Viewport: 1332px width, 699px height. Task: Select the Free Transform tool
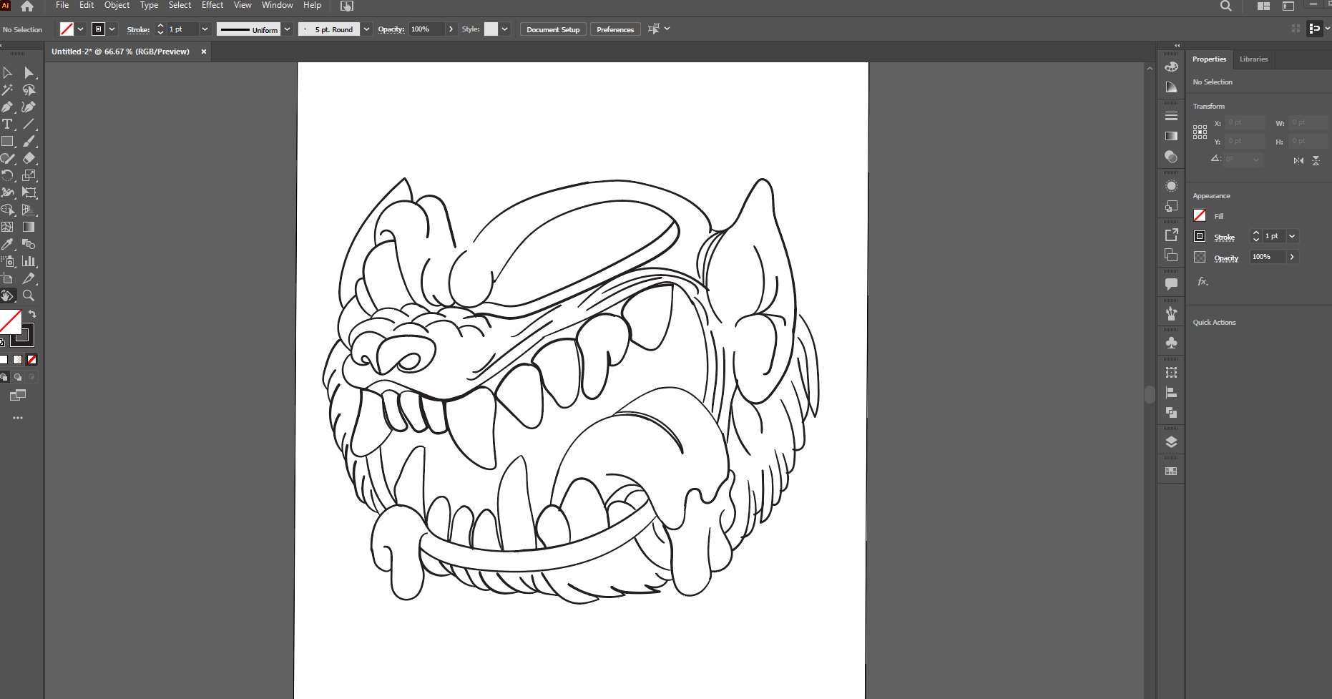[29, 193]
